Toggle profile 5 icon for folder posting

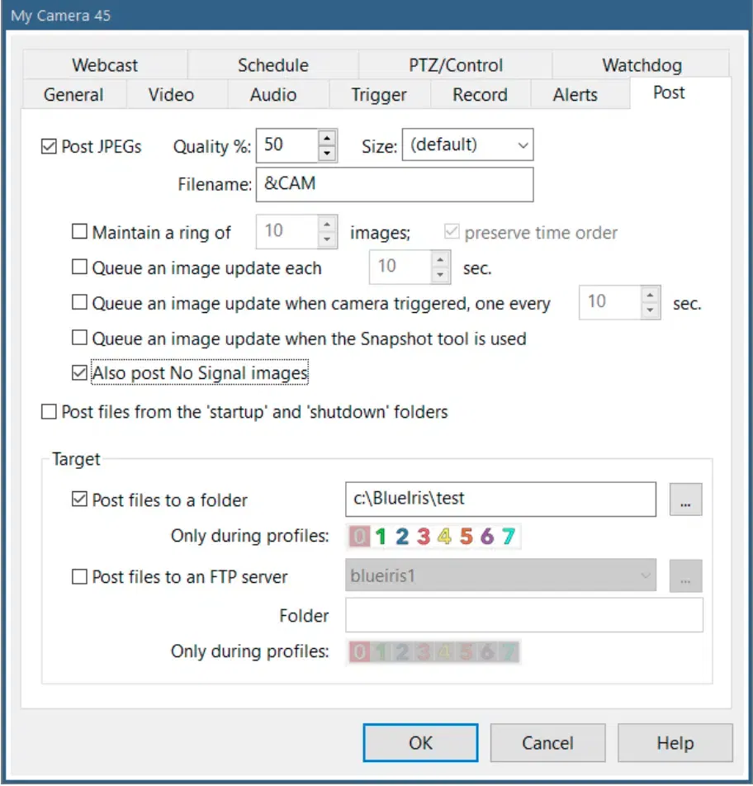(466, 537)
